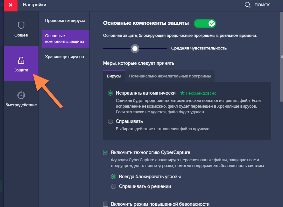Select the shield icon for Общее

pos(21,25)
